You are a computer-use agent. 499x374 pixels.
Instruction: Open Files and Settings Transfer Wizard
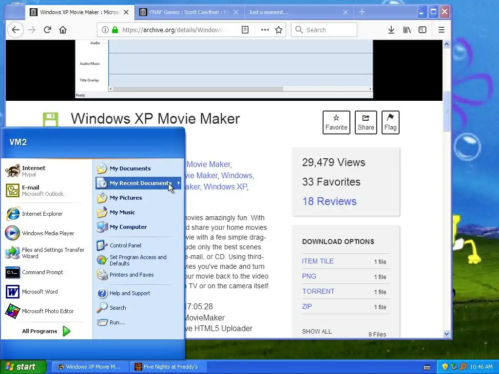46,253
